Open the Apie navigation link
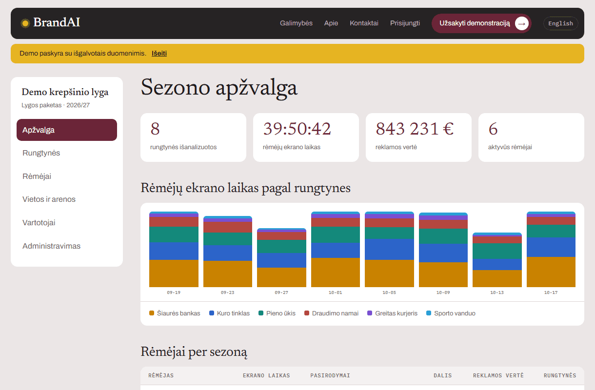Viewport: 595px width, 390px height. [x=331, y=23]
